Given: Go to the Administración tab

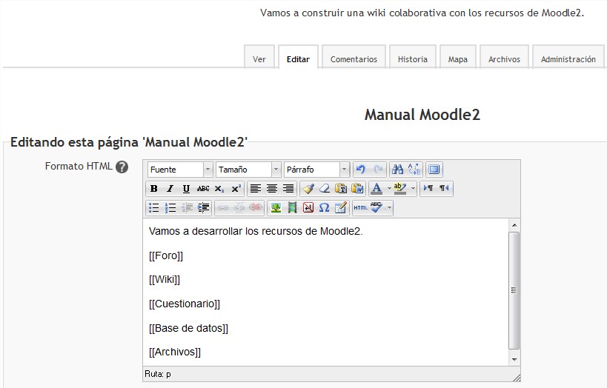Looking at the screenshot, I should click(568, 59).
